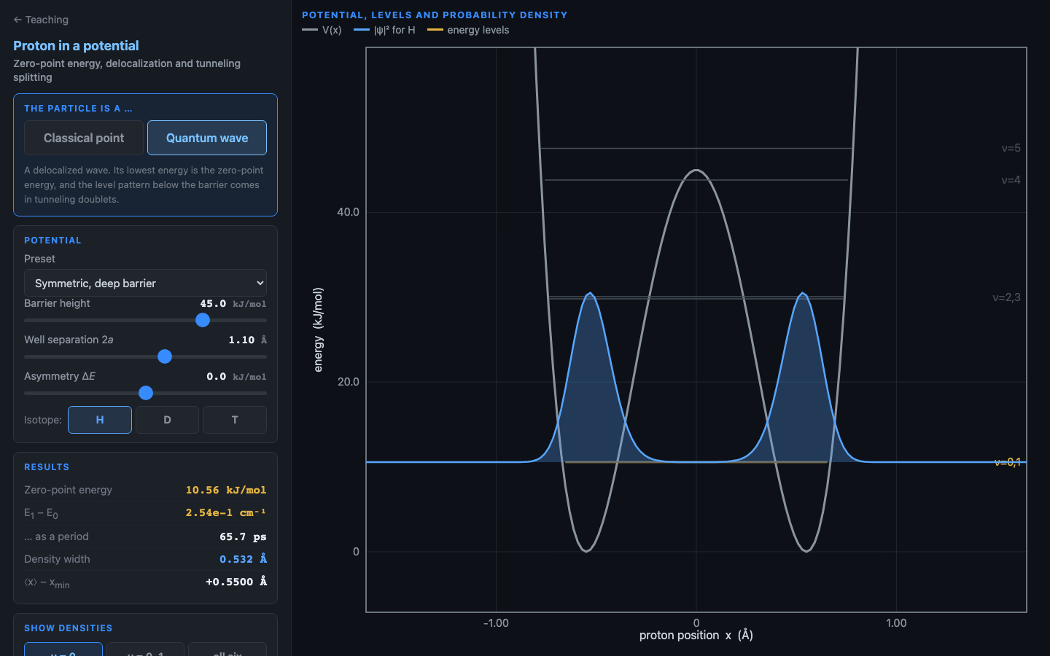The width and height of the screenshot is (1050, 656).
Task: Click the proton position x (Å) axis title
Action: (696, 636)
